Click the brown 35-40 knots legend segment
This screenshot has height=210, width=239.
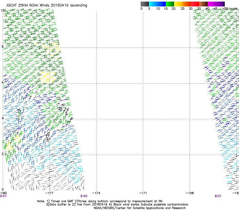pos(203,4)
